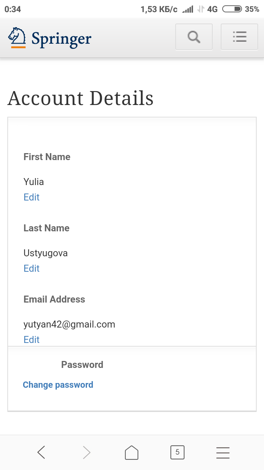Screen dimensions: 264x470
Task: Tap the status bar clock 0:34
Action: [x=13, y=9]
